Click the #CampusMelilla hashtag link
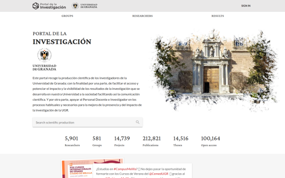Image resolution: width=285 pixels, height=178 pixels. (x=125, y=169)
